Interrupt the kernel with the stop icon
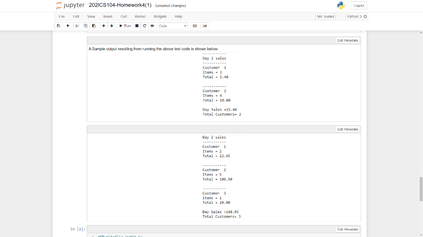 pos(136,26)
